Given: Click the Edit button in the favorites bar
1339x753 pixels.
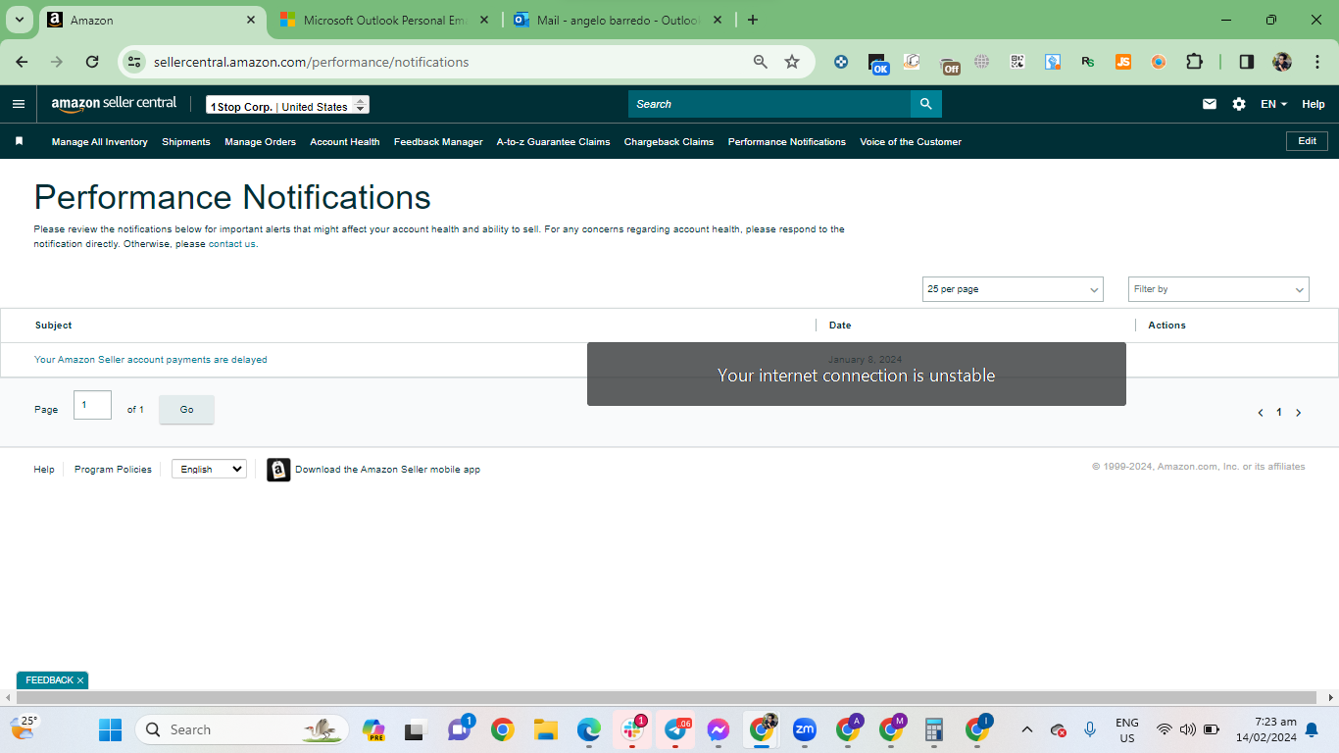Looking at the screenshot, I should pyautogui.click(x=1307, y=141).
